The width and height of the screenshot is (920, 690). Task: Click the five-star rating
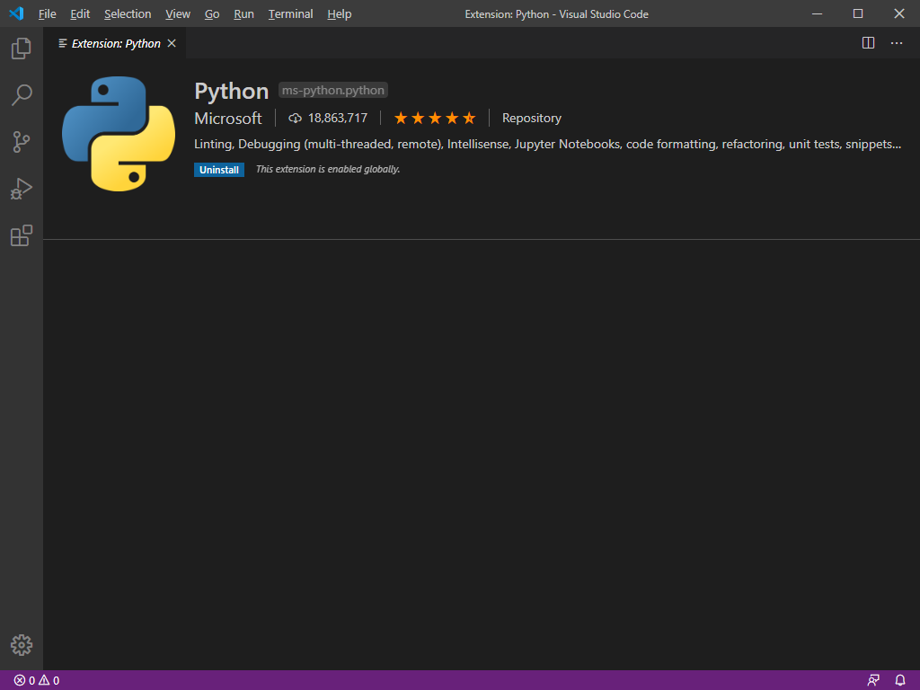point(435,119)
